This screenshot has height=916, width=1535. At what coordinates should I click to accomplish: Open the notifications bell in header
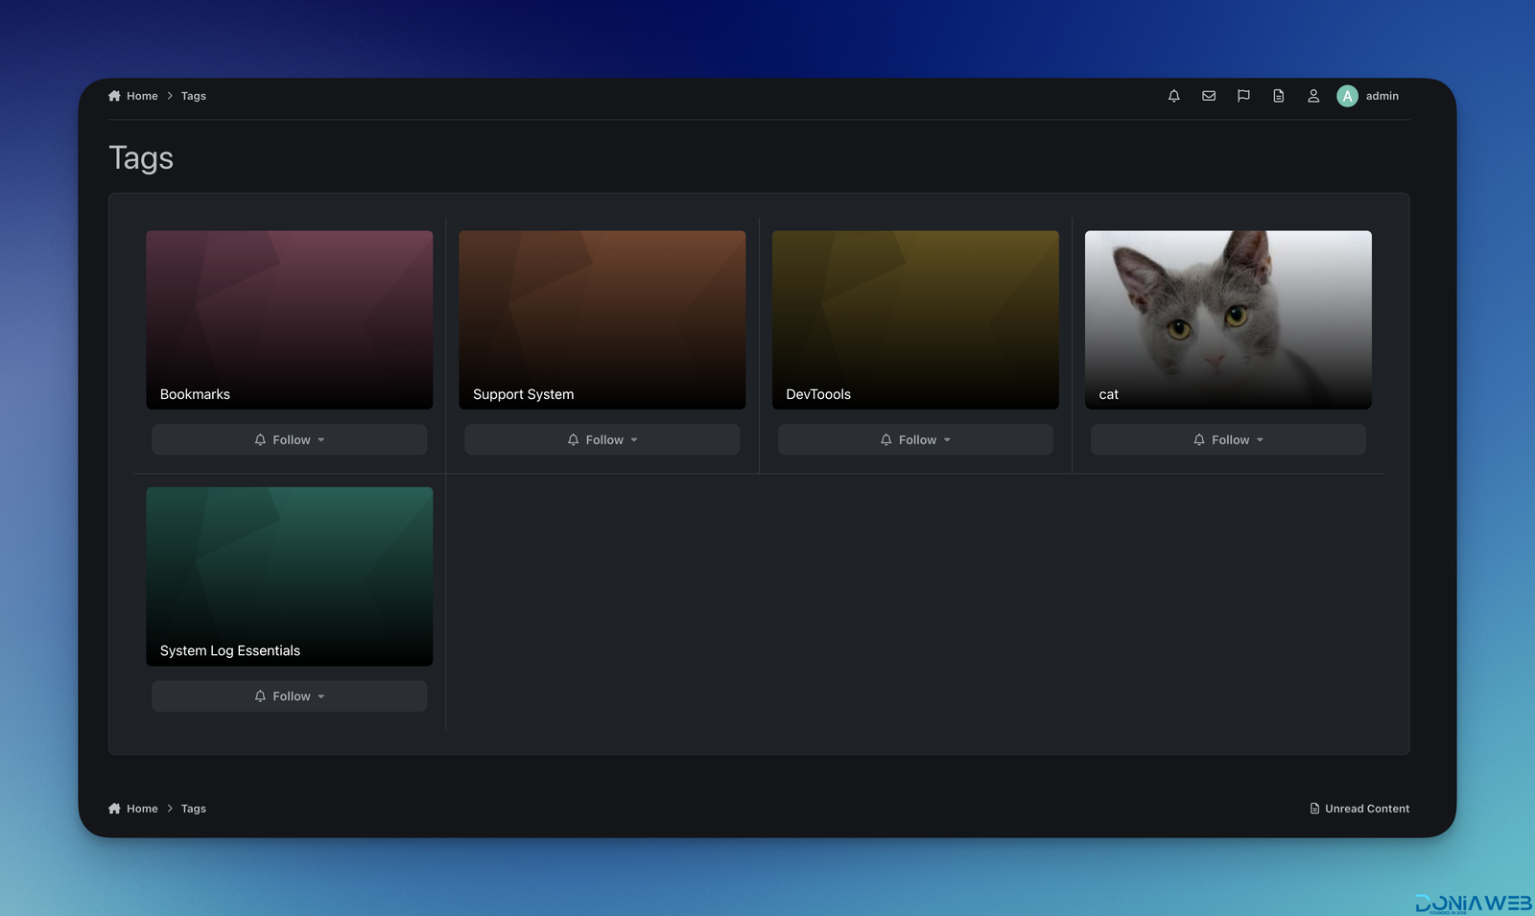pyautogui.click(x=1173, y=96)
